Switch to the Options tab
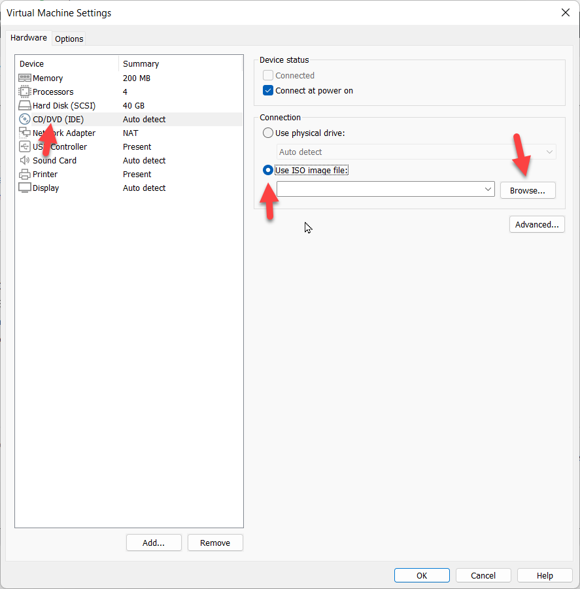 (x=69, y=39)
